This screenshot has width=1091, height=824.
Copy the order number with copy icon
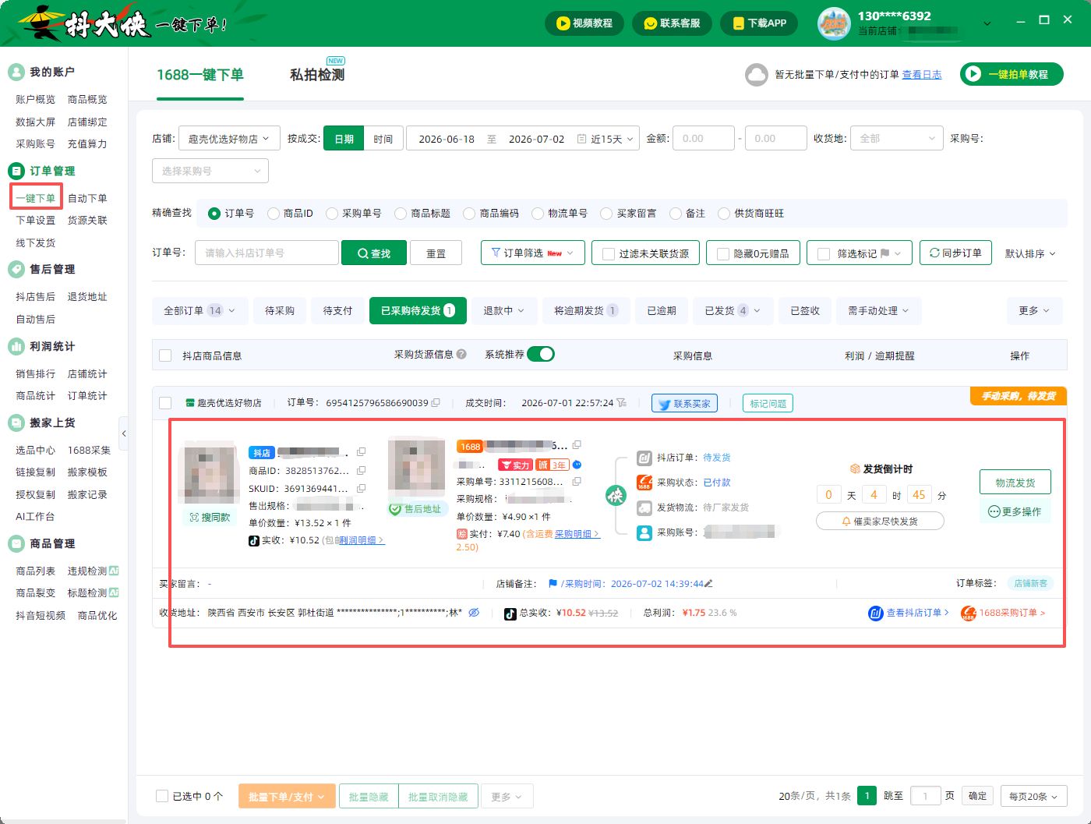pos(436,403)
